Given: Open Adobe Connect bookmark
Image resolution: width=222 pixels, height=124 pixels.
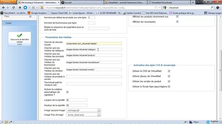Looking at the screenshot, I should 132,13.
